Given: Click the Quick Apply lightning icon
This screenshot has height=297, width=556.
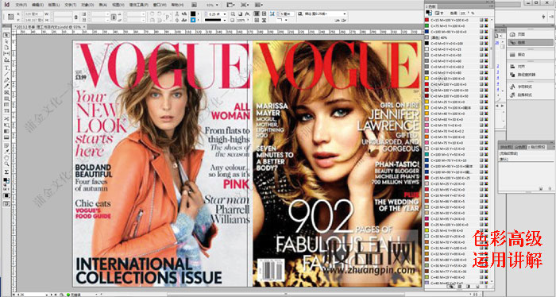Looking at the screenshot, I should pyautogui.click(x=543, y=17).
